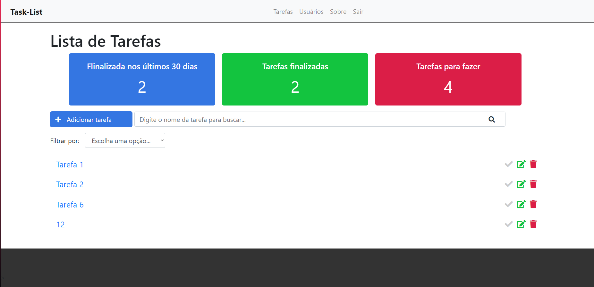Open Usuários in the navbar

pos(311,12)
